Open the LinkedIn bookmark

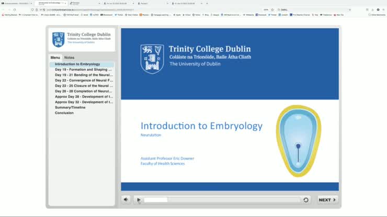click(283, 15)
